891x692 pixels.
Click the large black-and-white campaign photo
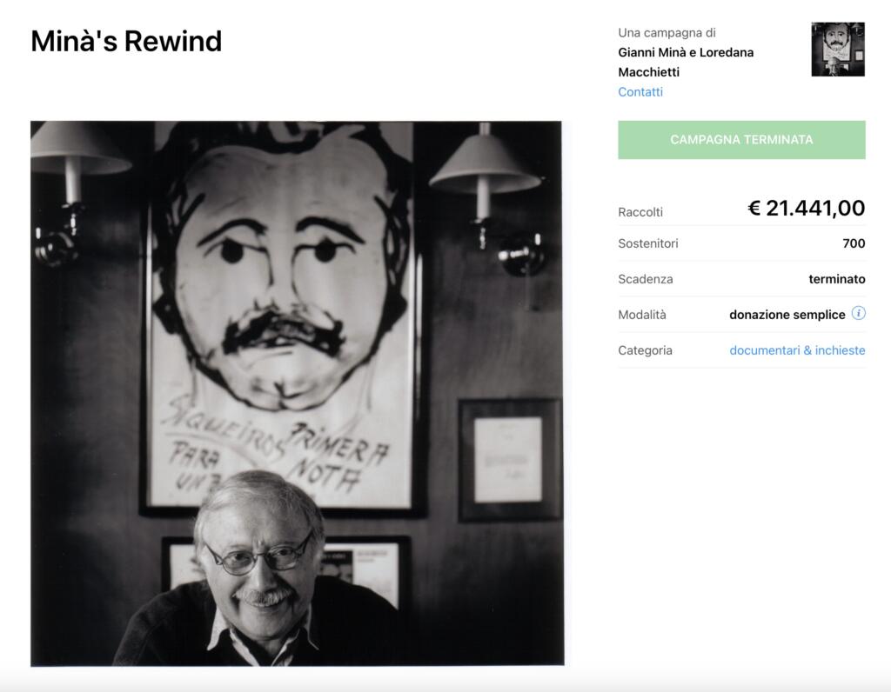pos(298,393)
